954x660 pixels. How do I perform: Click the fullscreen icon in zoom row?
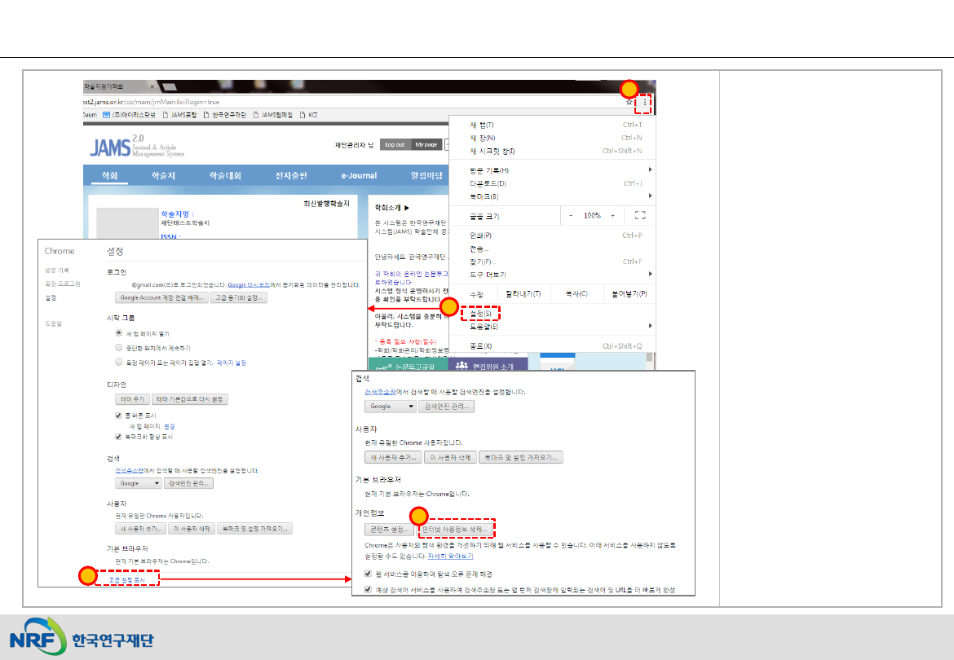coord(639,216)
